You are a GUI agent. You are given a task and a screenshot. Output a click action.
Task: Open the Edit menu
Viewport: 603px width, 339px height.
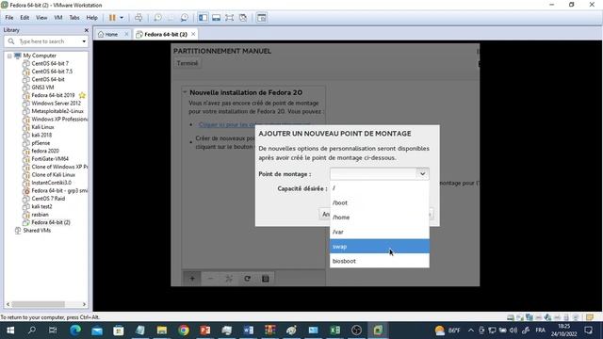pos(24,18)
